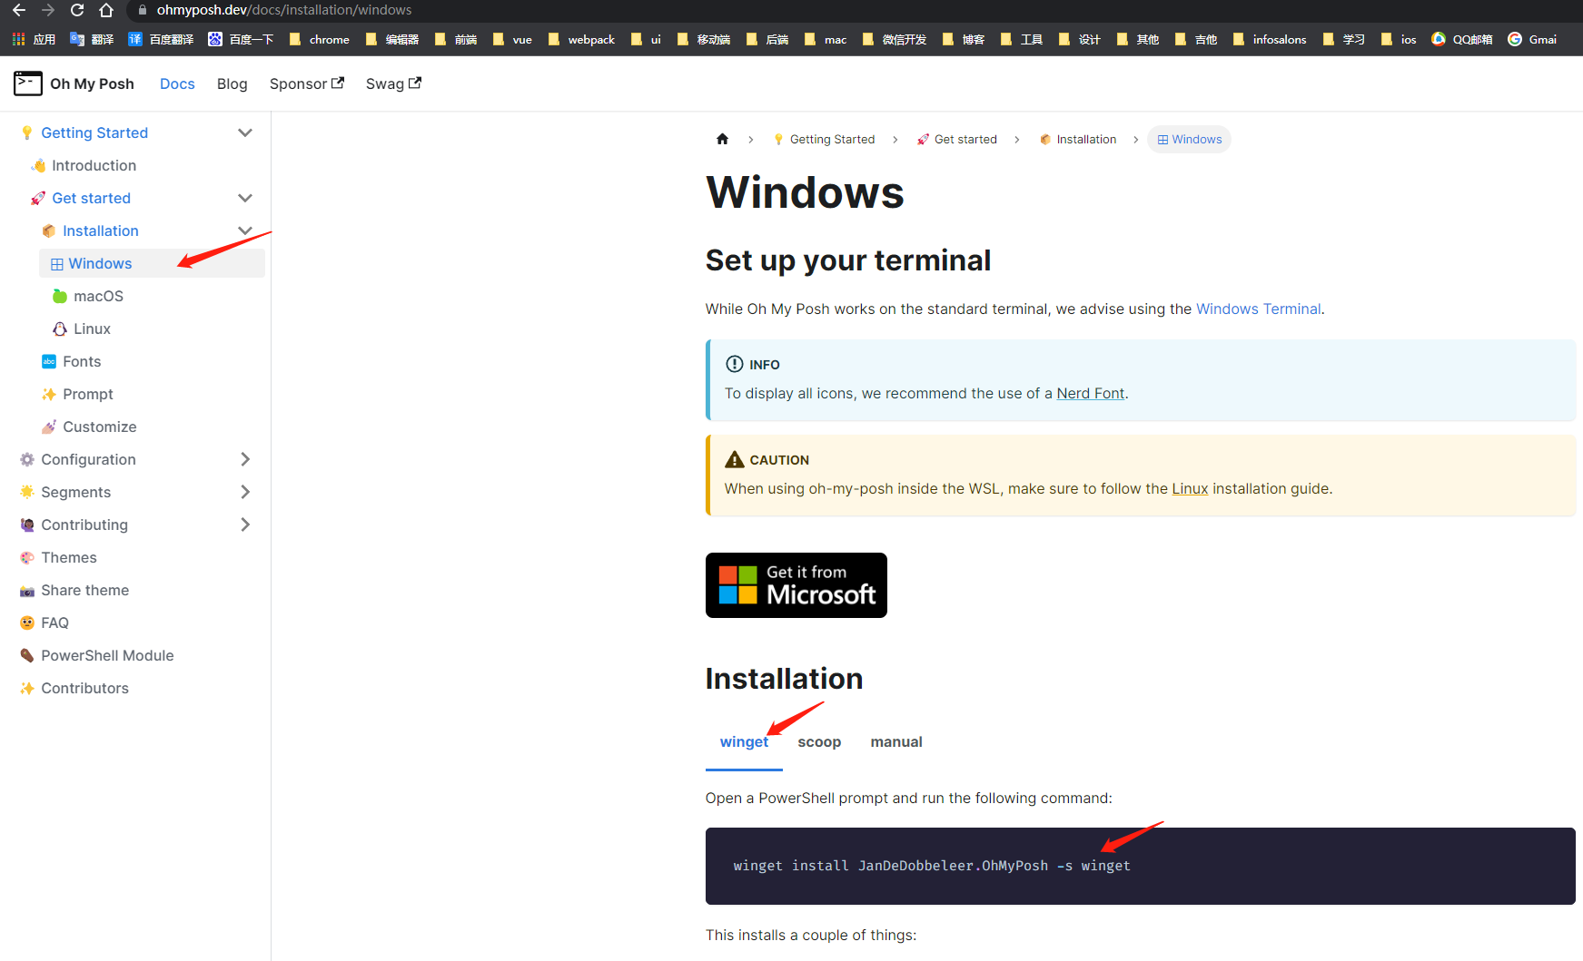Expand the Configuration section chevron
The image size is (1583, 961).
[x=244, y=459]
